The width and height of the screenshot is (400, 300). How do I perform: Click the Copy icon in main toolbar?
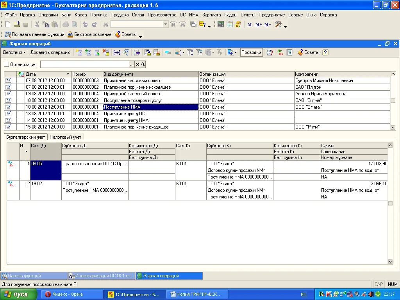click(46, 25)
